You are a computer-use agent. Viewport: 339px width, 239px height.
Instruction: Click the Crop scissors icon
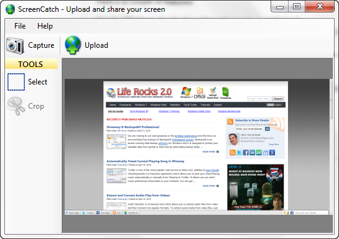(x=16, y=106)
